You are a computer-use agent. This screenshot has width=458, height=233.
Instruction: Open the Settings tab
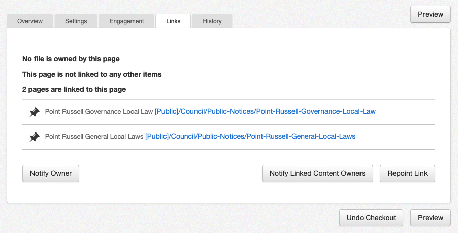click(x=76, y=21)
